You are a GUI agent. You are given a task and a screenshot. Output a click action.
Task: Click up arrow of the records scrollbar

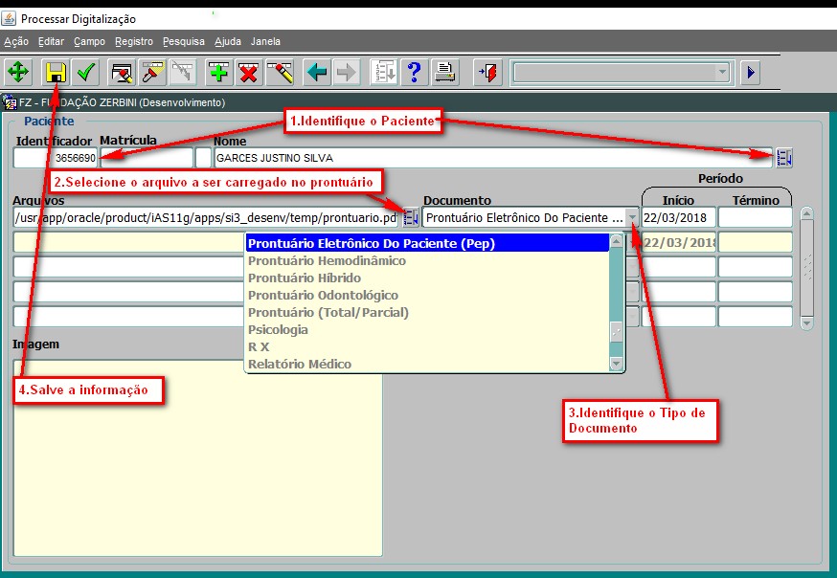click(x=806, y=213)
